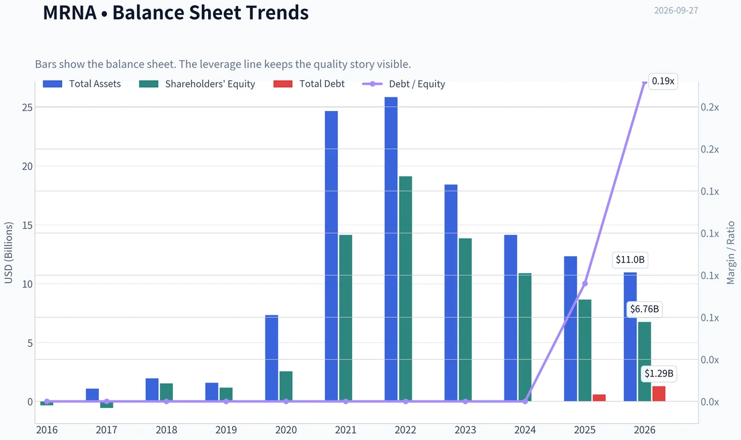Click the 2025 Shareholders' Equity bar
Screen dimensions: 741x440
click(585, 351)
